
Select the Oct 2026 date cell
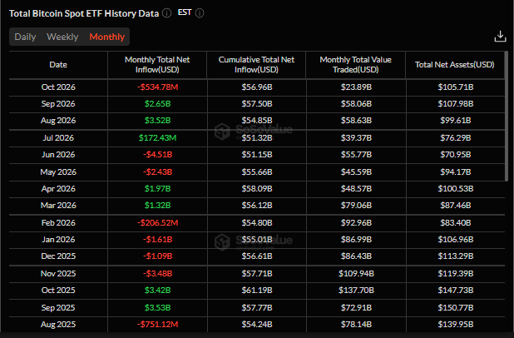58,87
